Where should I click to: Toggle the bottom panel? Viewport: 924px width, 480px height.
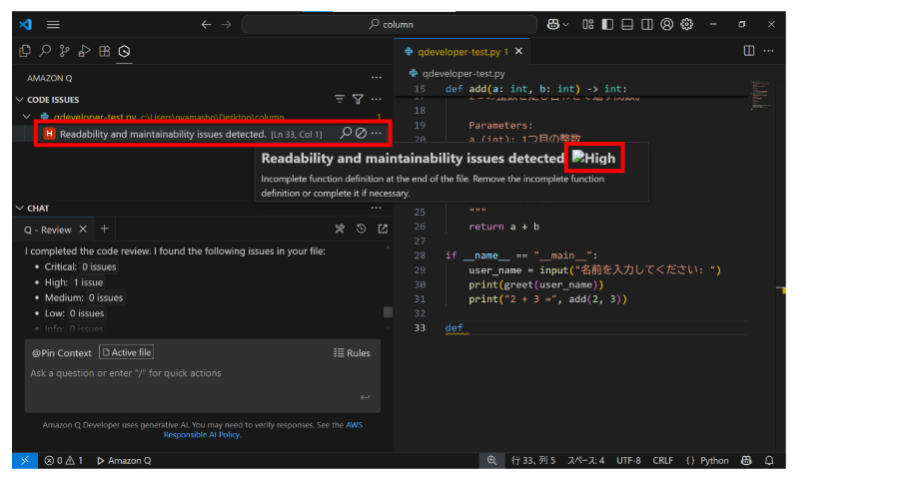[627, 24]
